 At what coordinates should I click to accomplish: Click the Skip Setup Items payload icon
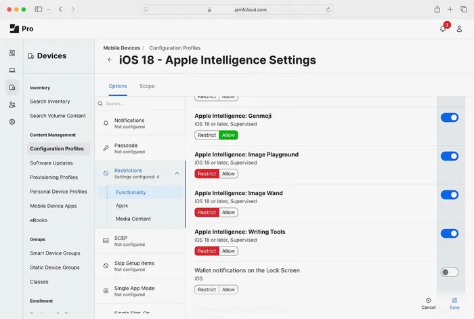(x=106, y=265)
